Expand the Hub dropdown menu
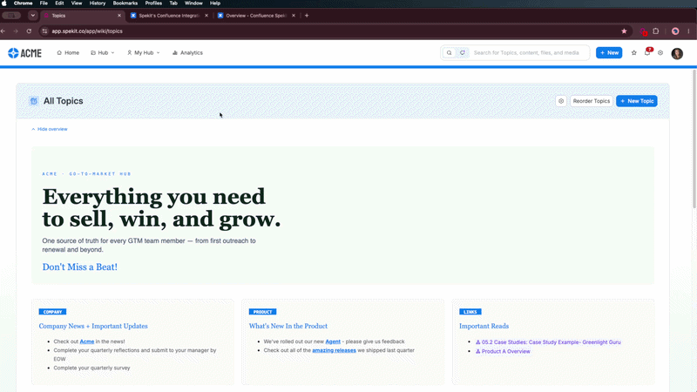697x392 pixels. (103, 52)
